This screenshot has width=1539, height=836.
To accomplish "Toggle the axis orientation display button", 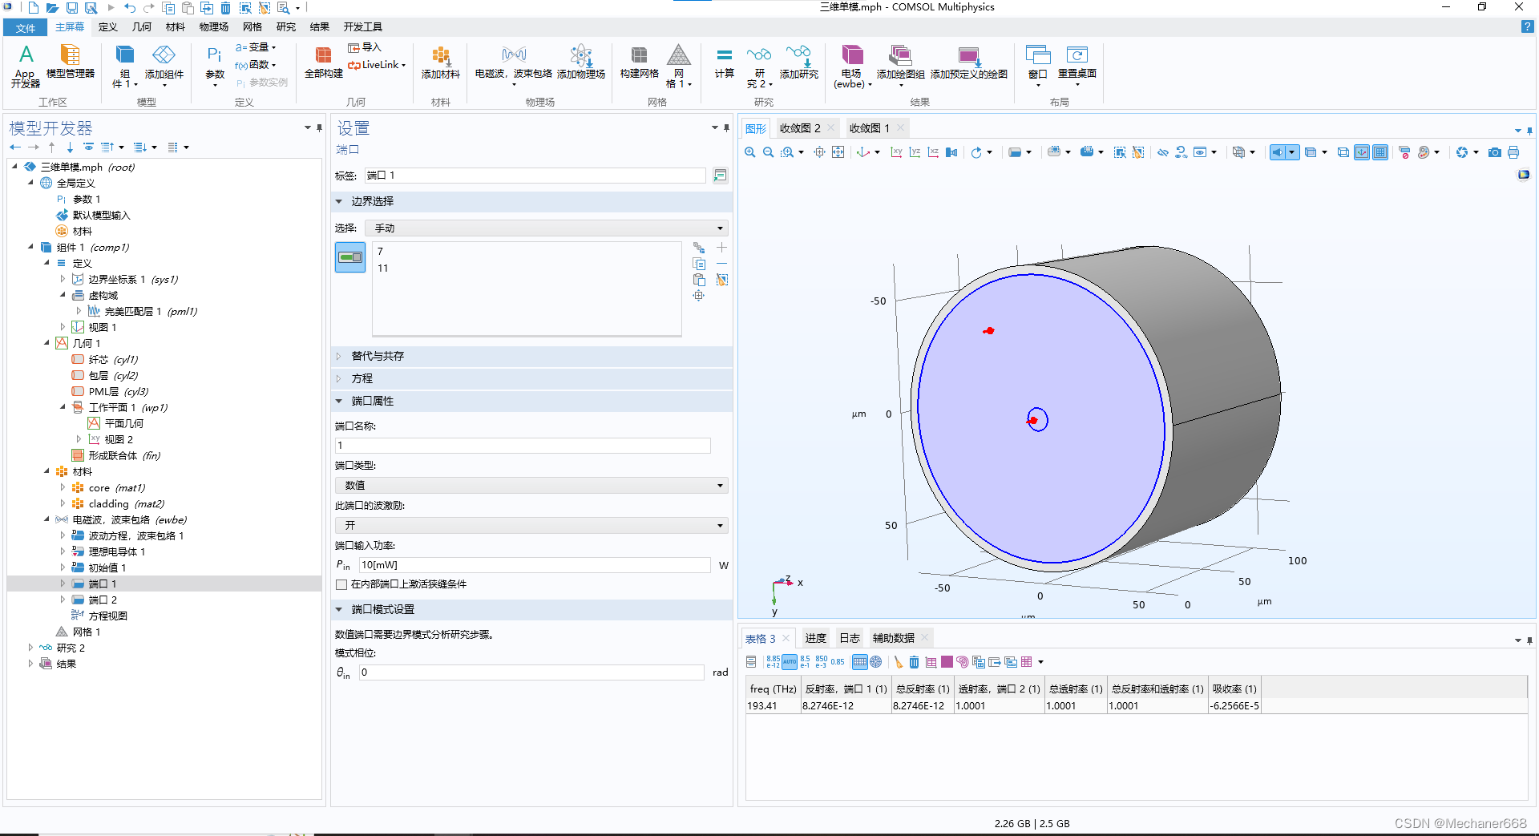I will [1362, 152].
